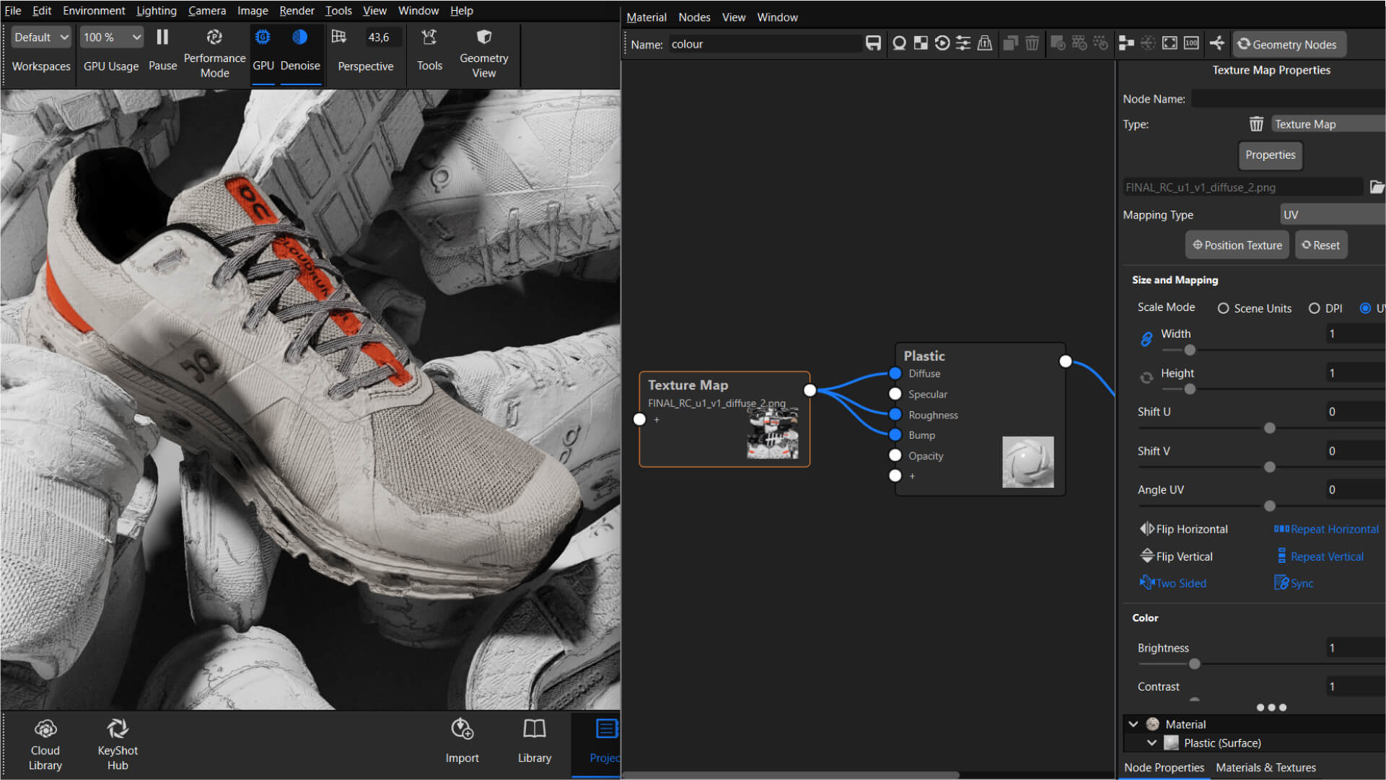Click the Properties button

1270,155
